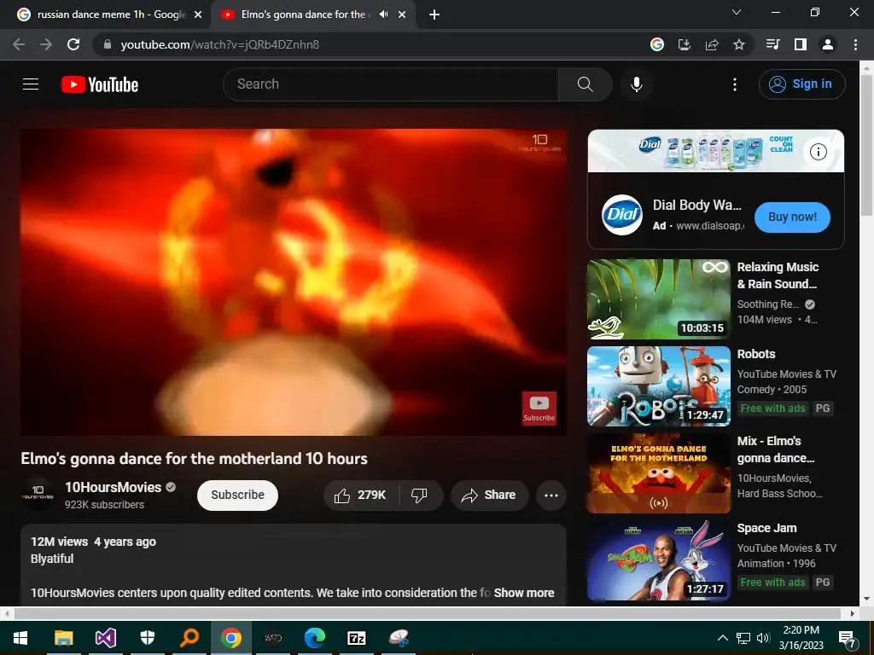Image resolution: width=874 pixels, height=655 pixels.
Task: Open the Mix - Elmo's gonna dance thumbnail
Action: pyautogui.click(x=659, y=473)
